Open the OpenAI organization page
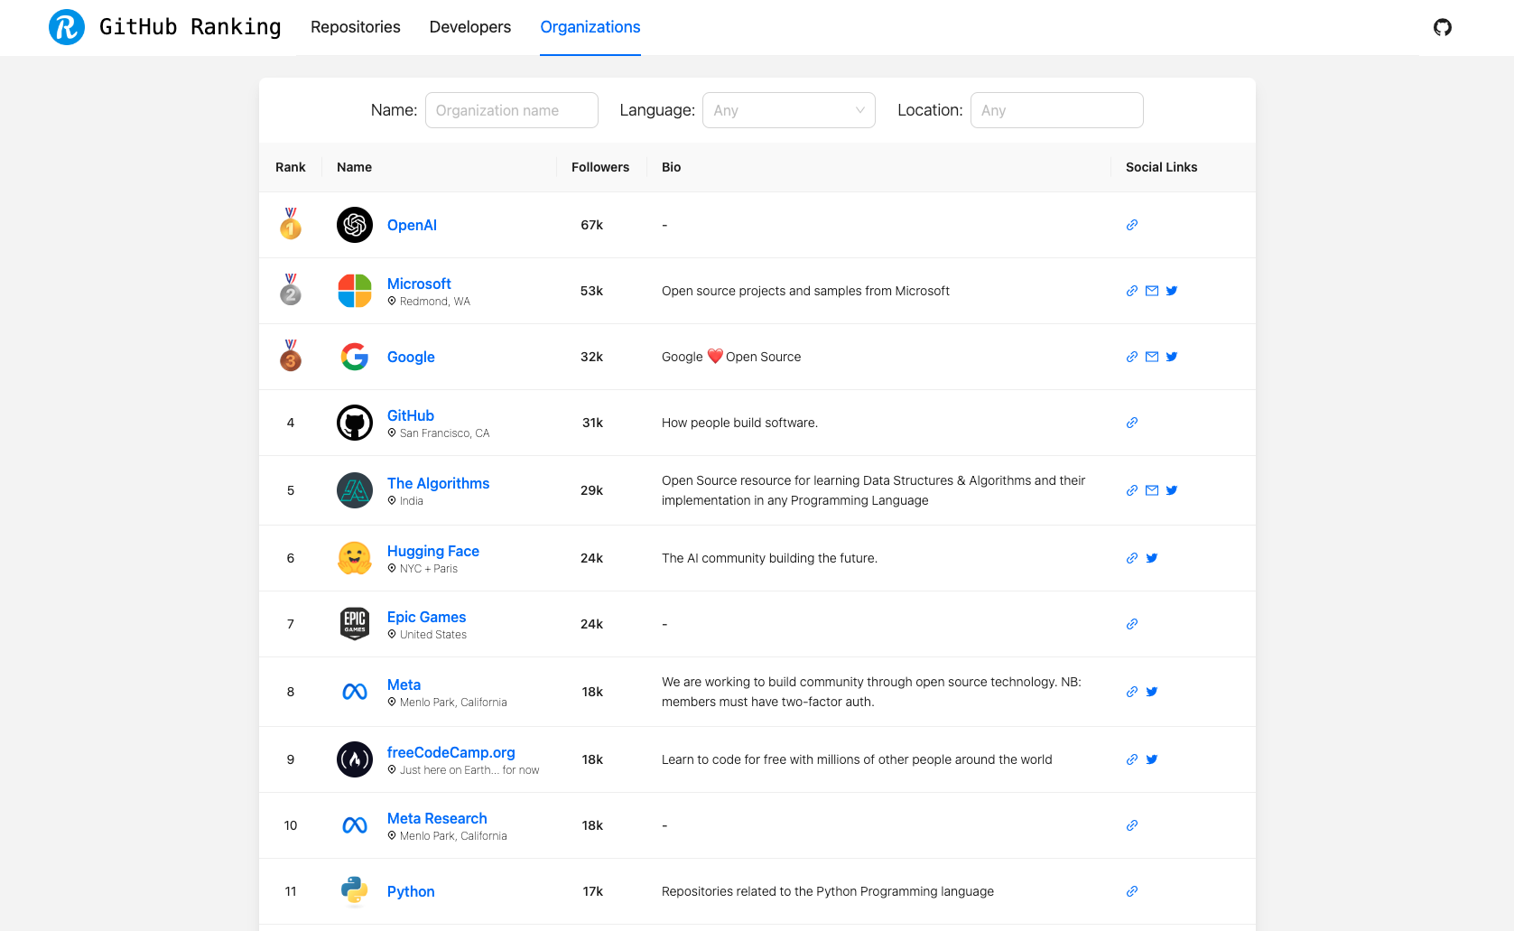Viewport: 1514px width, 931px height. click(x=412, y=225)
